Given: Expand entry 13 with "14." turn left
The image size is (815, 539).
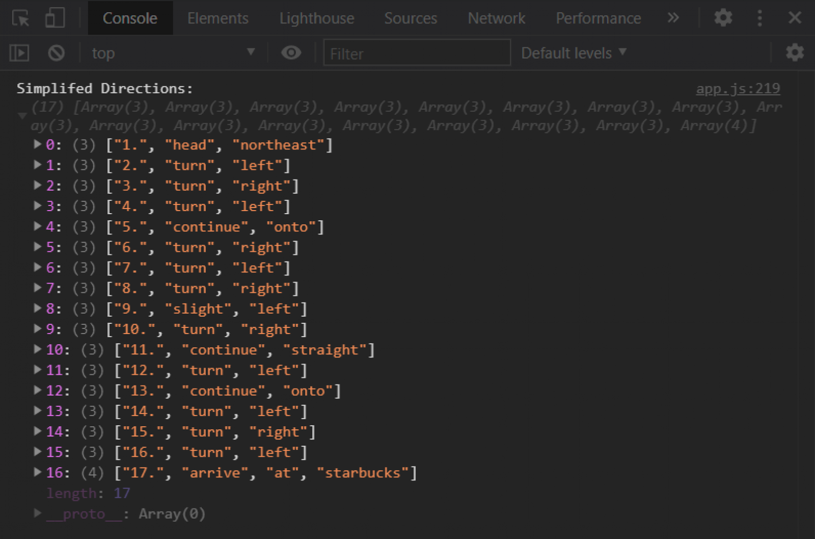Looking at the screenshot, I should coord(37,410).
